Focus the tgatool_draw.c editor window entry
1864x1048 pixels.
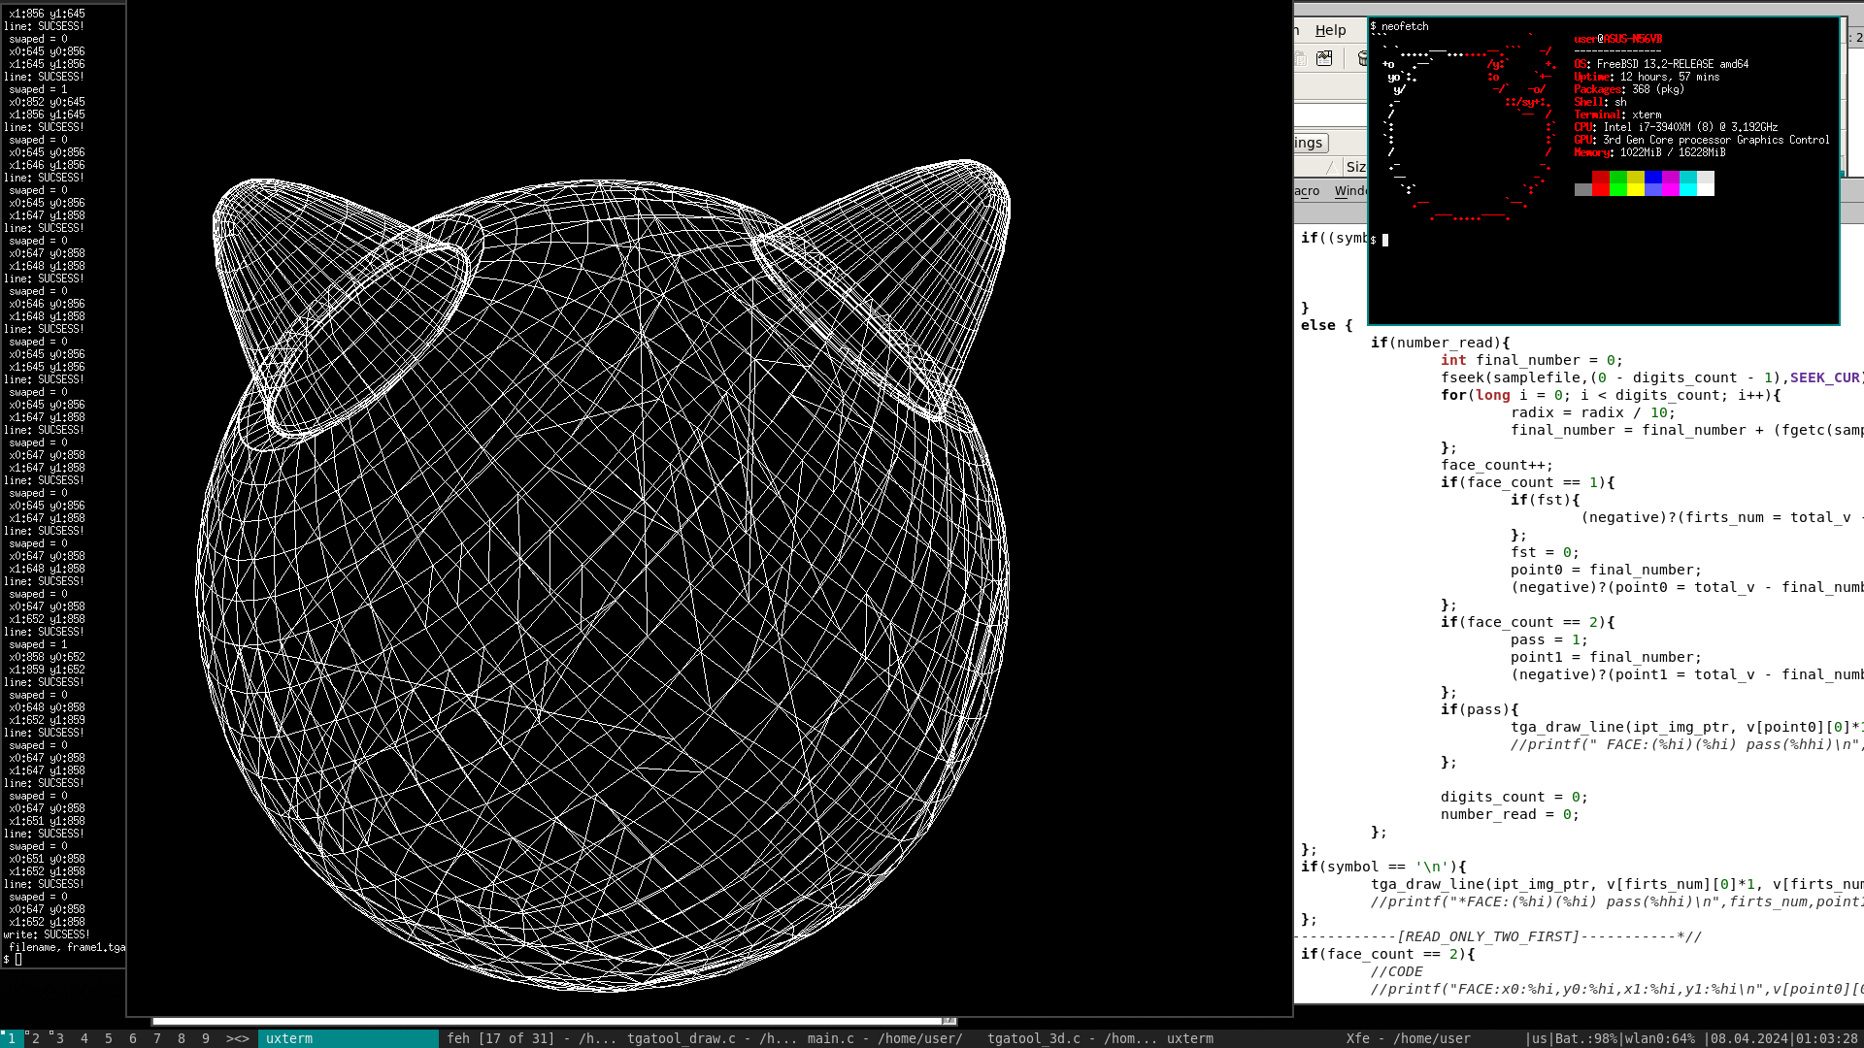[x=712, y=1038]
